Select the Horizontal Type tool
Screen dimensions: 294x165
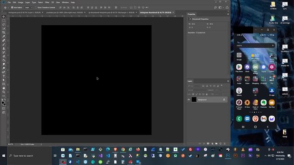(4, 76)
